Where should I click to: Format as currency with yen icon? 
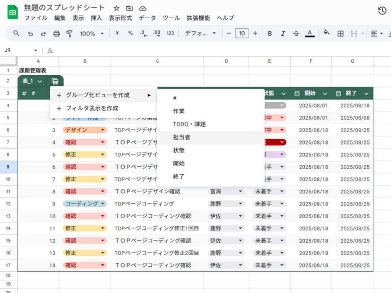click(117, 33)
